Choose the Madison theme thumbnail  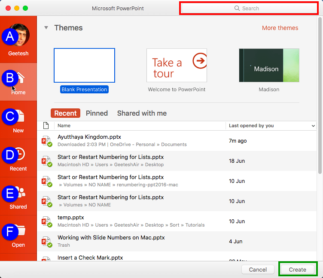coord(269,65)
